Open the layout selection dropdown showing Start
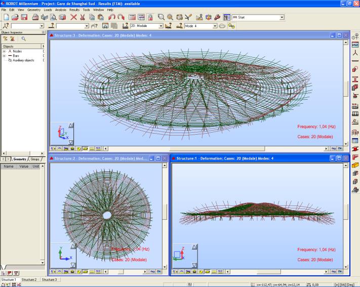 tap(258, 17)
